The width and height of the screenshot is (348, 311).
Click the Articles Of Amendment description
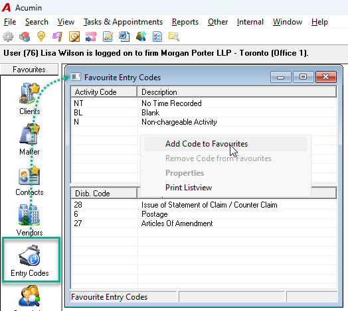[x=177, y=223]
